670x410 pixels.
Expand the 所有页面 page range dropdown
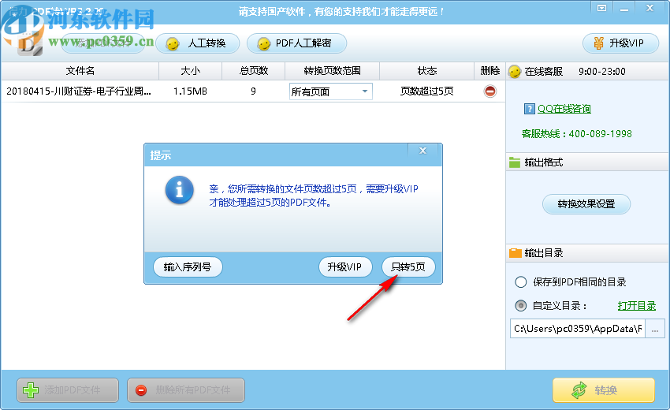point(365,91)
